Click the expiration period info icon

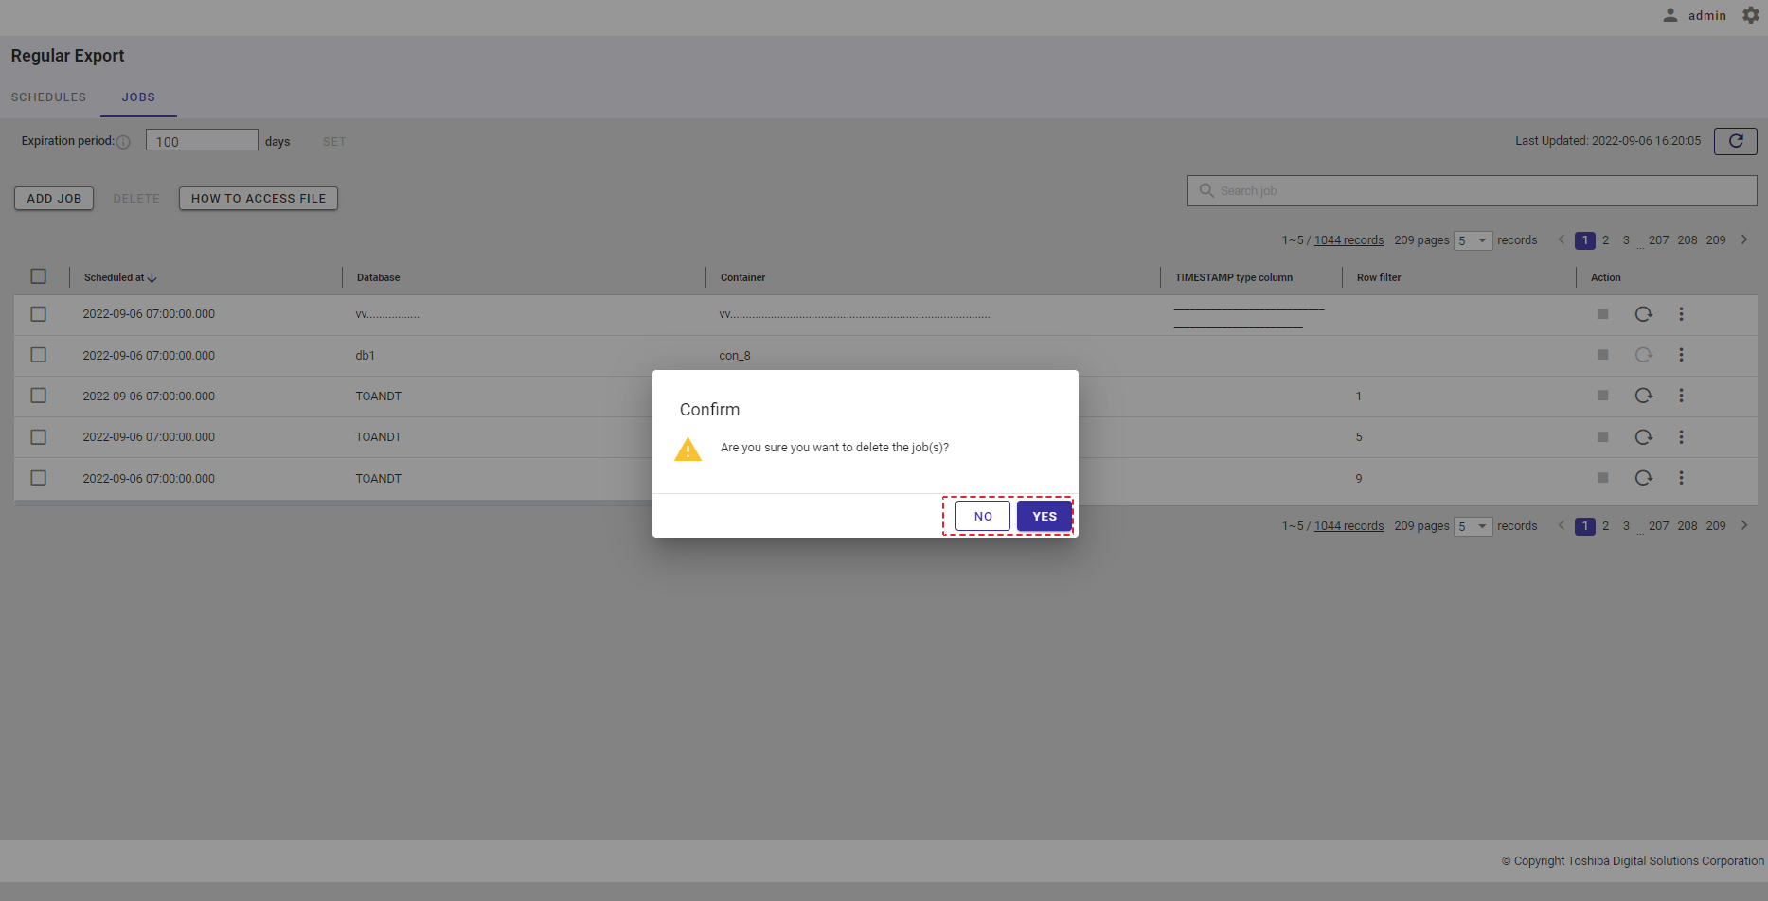[x=123, y=142]
